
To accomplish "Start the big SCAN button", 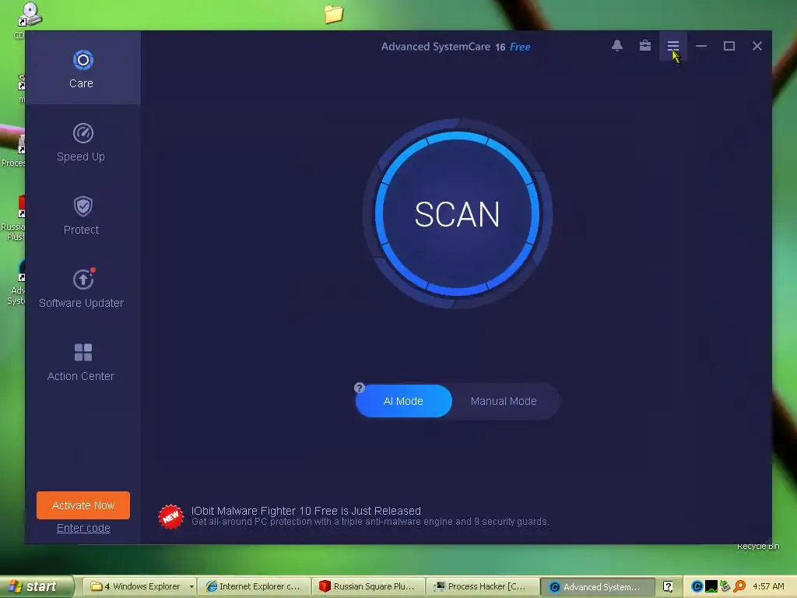I will [457, 214].
